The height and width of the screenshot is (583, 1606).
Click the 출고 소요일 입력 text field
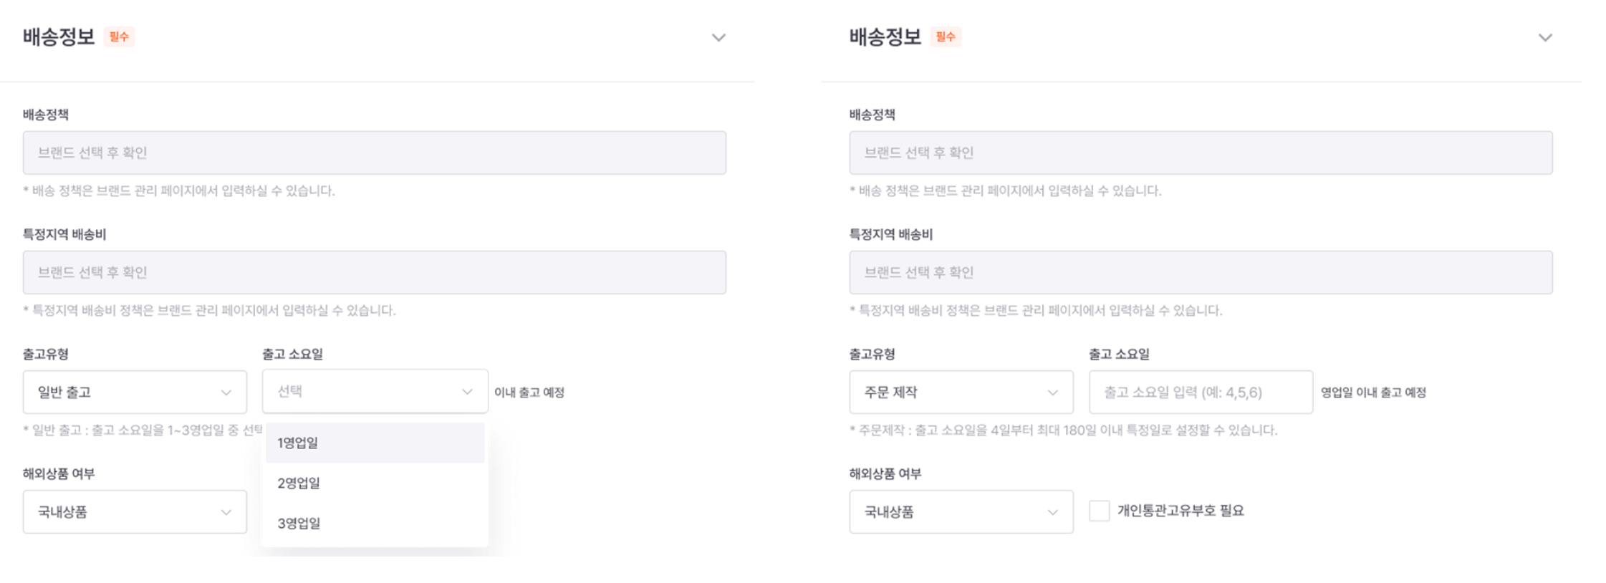[x=1201, y=392]
